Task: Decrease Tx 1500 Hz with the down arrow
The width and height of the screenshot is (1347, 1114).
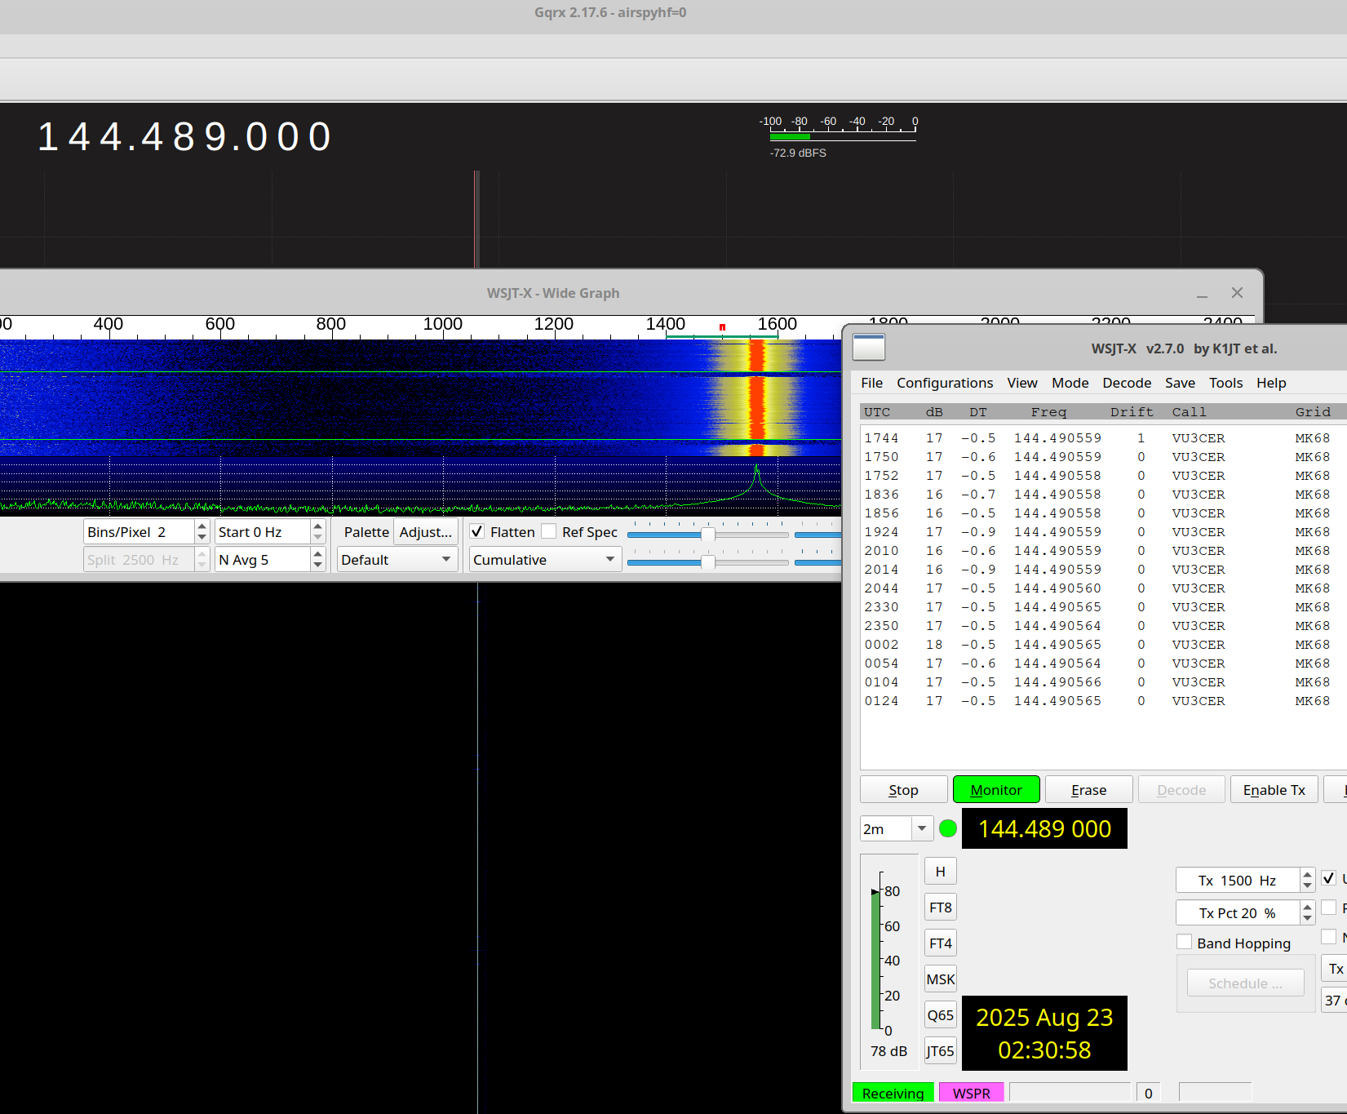Action: 1308,886
